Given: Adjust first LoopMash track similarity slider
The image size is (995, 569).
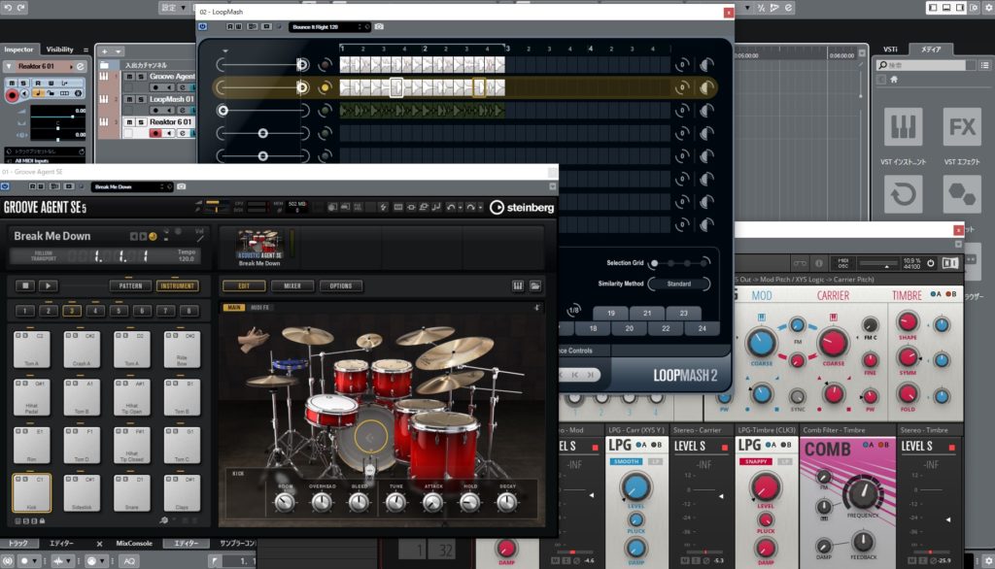Looking at the screenshot, I should click(x=261, y=65).
